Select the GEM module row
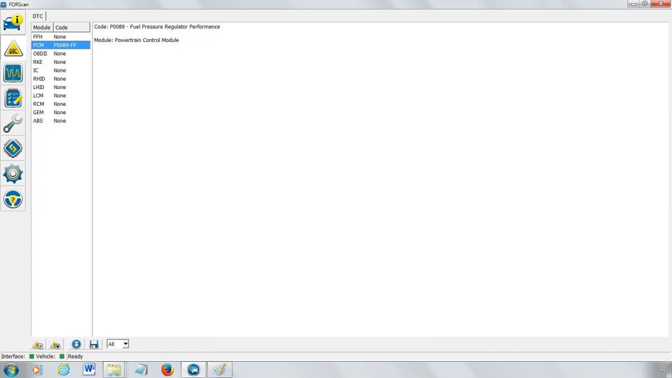Viewport: 672px width, 378px height. (x=60, y=113)
